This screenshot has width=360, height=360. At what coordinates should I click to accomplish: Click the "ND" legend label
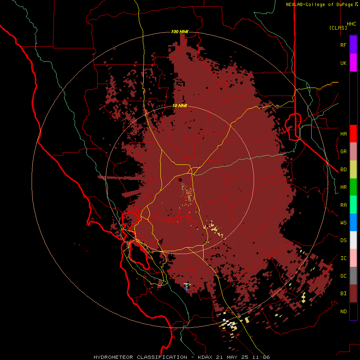coord(343,311)
